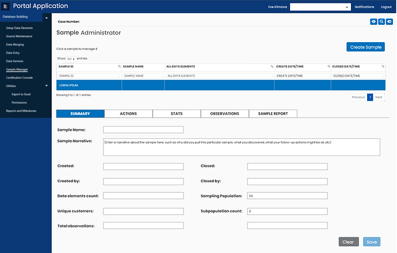
Task: Open Notifications link in header
Action: tap(364, 7)
